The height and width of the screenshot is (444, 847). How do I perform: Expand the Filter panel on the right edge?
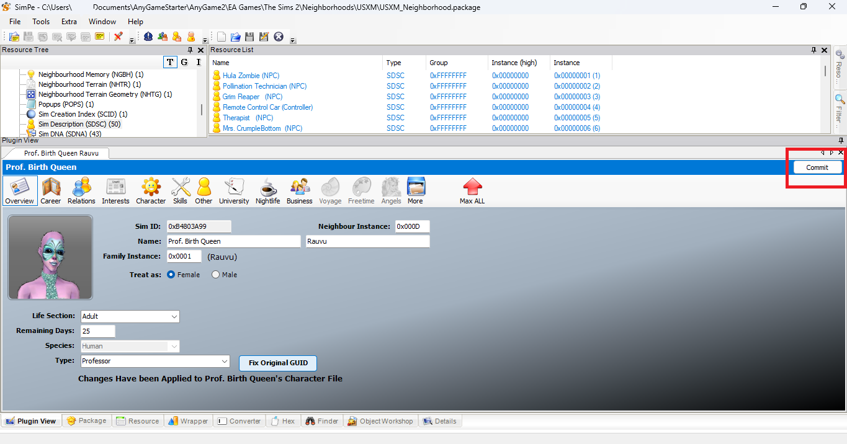pyautogui.click(x=839, y=106)
